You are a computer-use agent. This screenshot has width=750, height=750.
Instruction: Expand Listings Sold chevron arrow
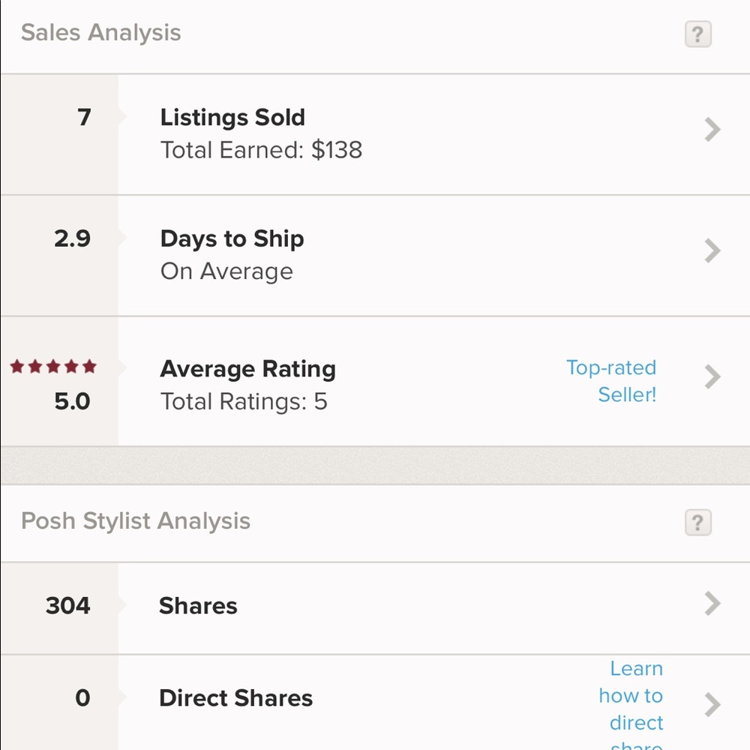click(x=712, y=130)
